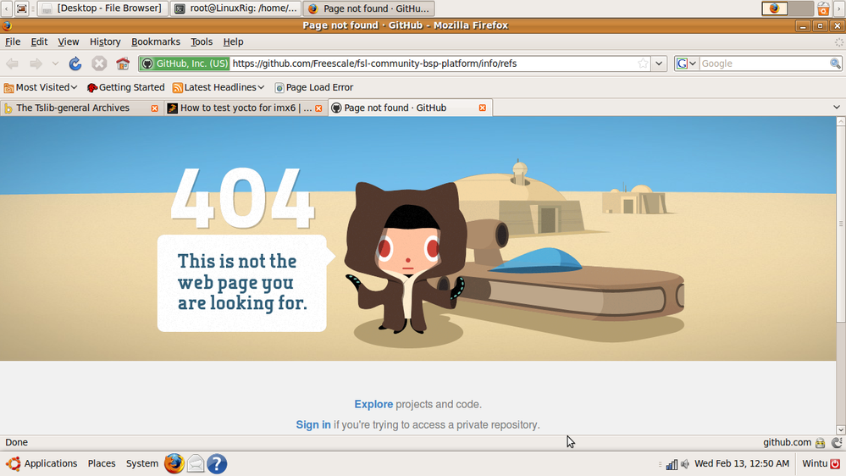This screenshot has width=846, height=476.
Task: Click the page scrollbar up arrow
Action: click(841, 121)
